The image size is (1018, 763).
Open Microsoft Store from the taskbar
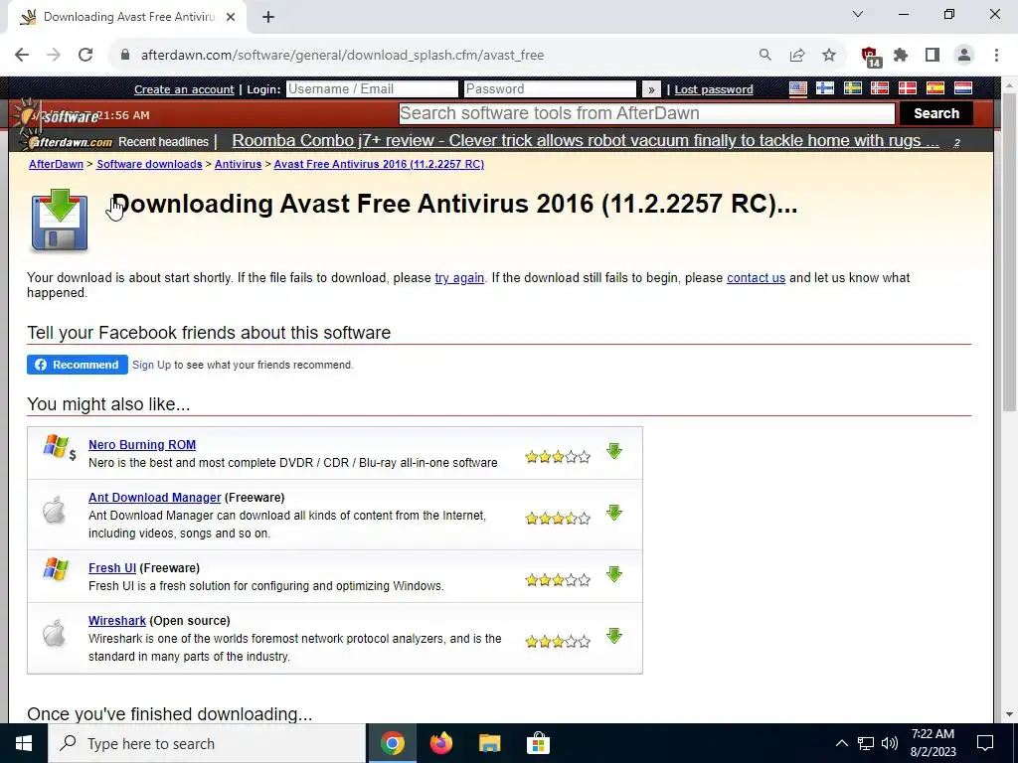[538, 743]
